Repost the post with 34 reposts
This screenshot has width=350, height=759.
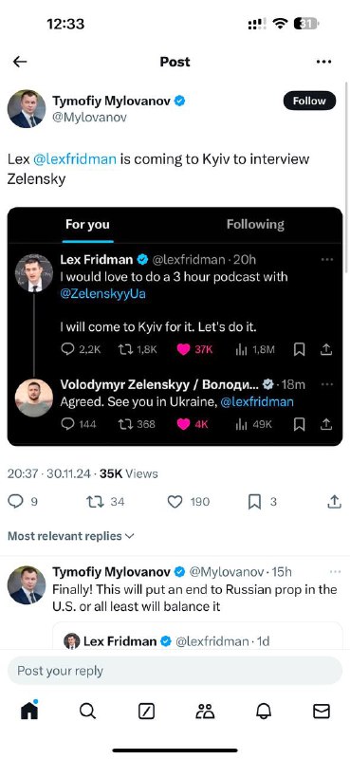[105, 502]
